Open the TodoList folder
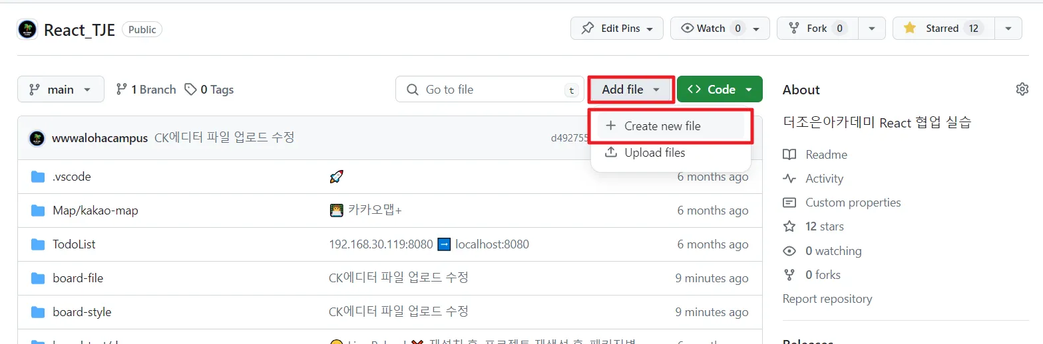This screenshot has width=1043, height=344. (x=74, y=244)
